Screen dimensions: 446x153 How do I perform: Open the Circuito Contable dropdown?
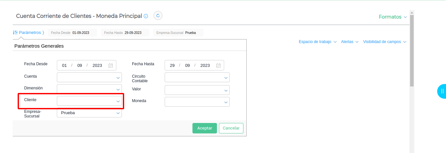(x=197, y=77)
